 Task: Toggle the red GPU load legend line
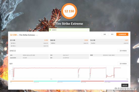click(92, 81)
